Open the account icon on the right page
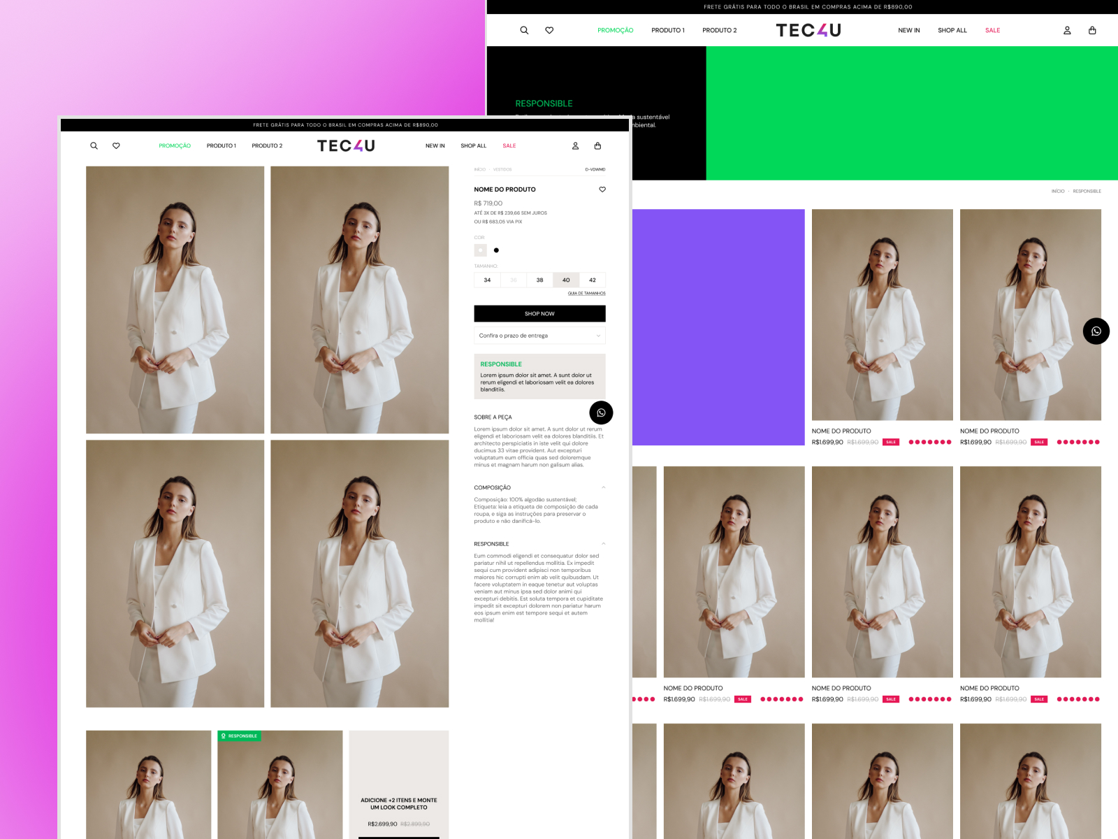The height and width of the screenshot is (839, 1118). click(x=1067, y=30)
